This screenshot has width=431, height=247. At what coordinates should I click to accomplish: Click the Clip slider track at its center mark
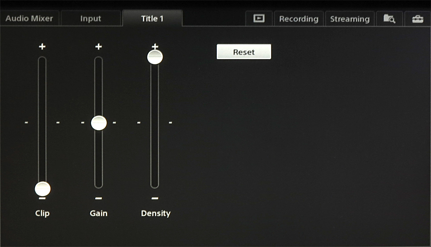pos(42,122)
